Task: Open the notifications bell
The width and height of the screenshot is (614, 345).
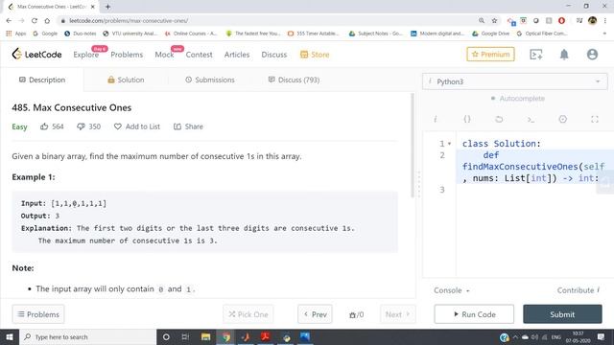Action: tap(564, 55)
